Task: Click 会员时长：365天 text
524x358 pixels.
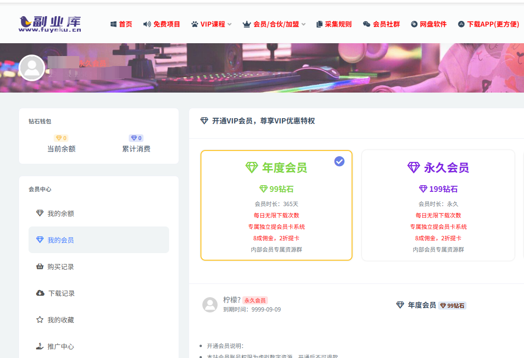Action: click(276, 204)
